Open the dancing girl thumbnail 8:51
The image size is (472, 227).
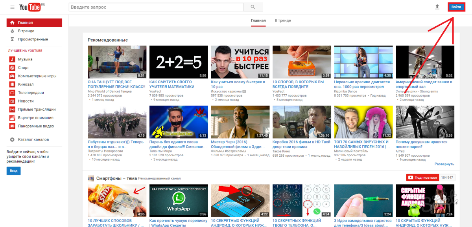[x=117, y=62]
